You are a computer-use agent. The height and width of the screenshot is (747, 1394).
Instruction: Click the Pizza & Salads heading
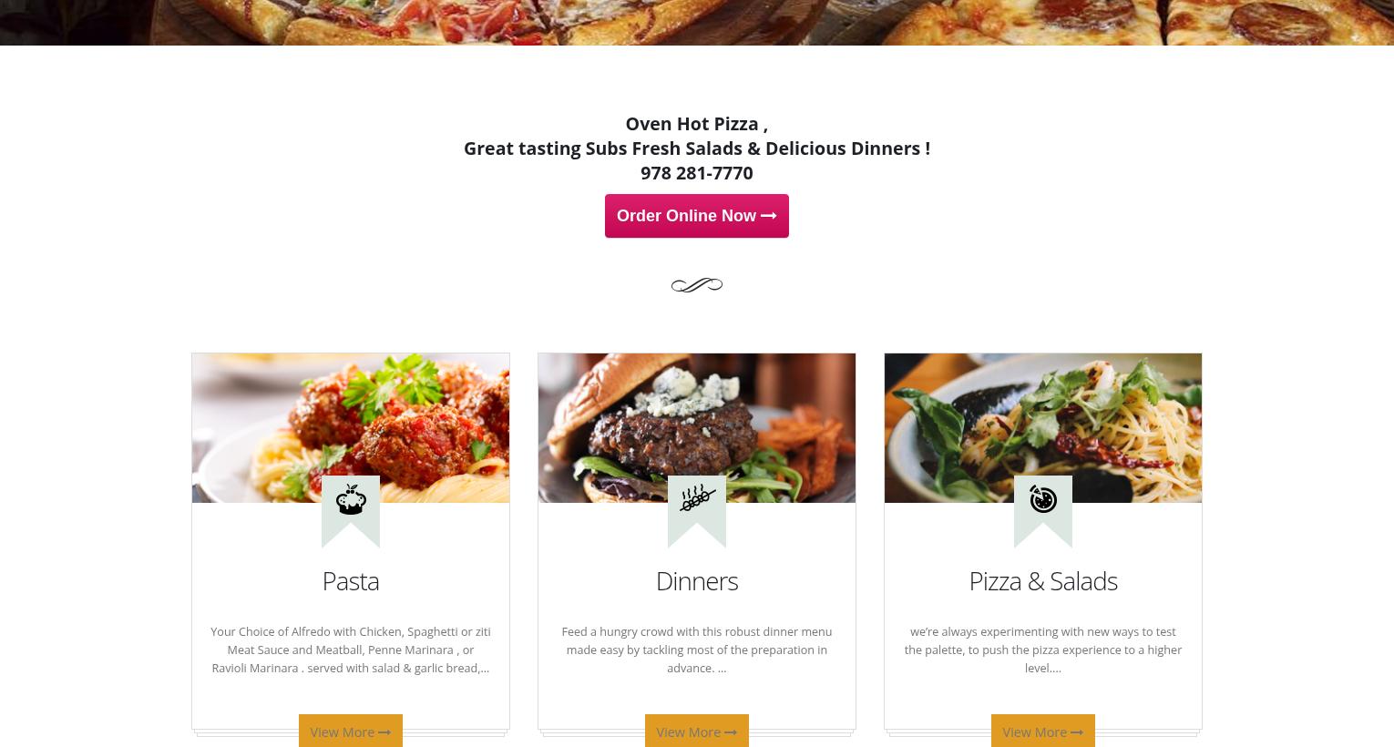(1043, 580)
